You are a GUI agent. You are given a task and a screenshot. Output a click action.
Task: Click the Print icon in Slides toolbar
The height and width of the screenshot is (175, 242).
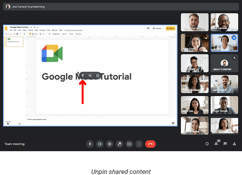pyautogui.click(x=17, y=34)
